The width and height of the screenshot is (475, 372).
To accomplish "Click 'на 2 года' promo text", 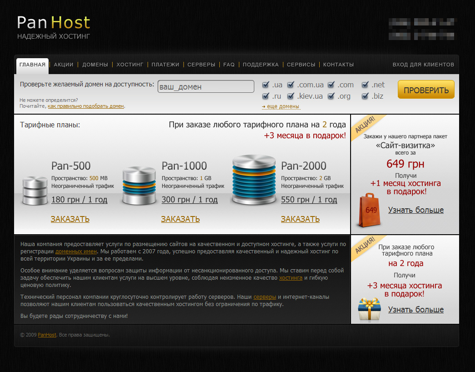I will (x=406, y=263).
